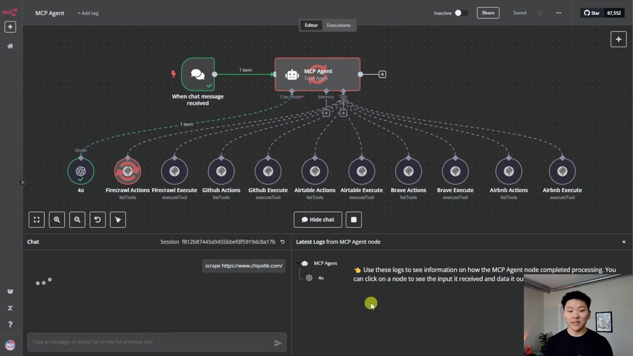Open the NH user avatar menu
The image size is (633, 356).
click(x=10, y=345)
